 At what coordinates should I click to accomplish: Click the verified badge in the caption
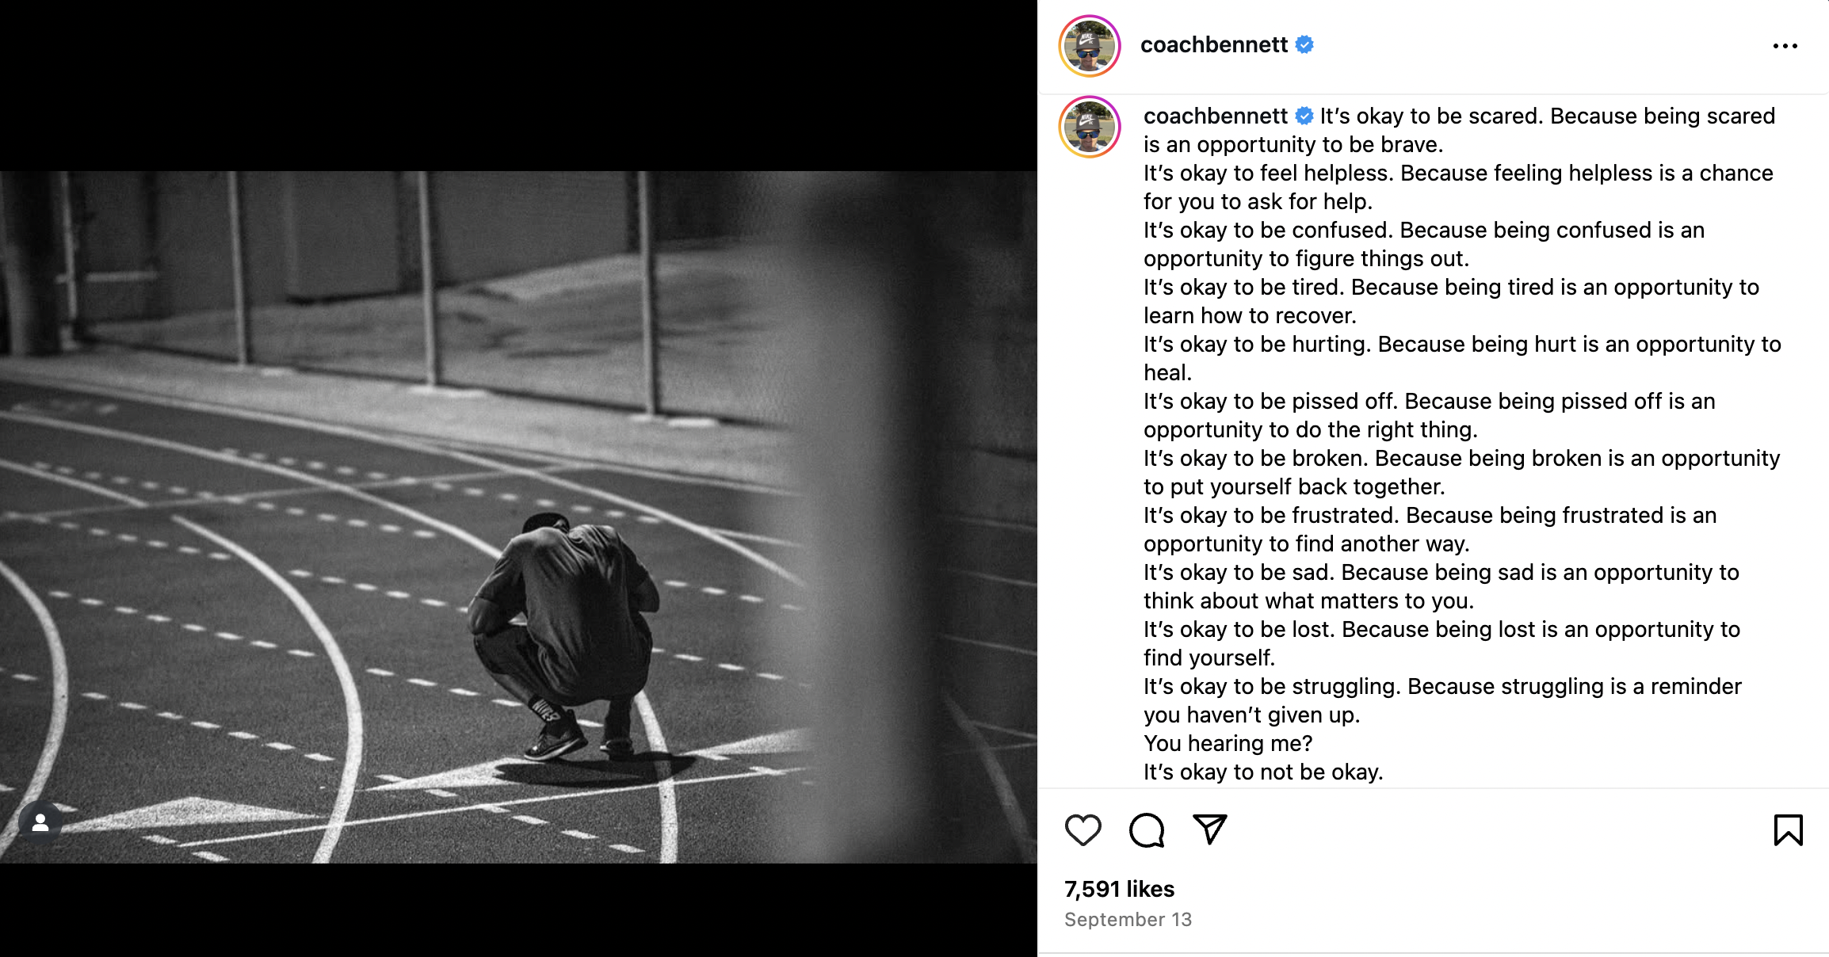click(1304, 116)
